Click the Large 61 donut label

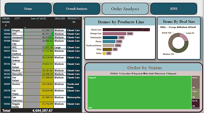click(190, 33)
